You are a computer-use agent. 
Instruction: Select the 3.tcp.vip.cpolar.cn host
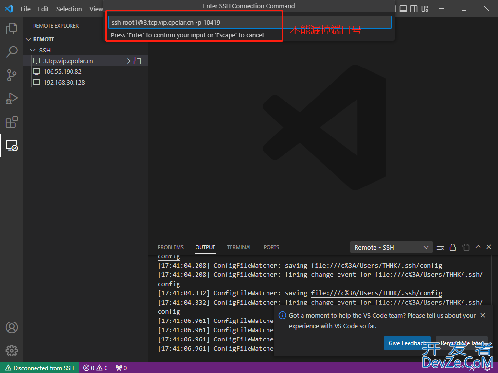pyautogui.click(x=68, y=61)
